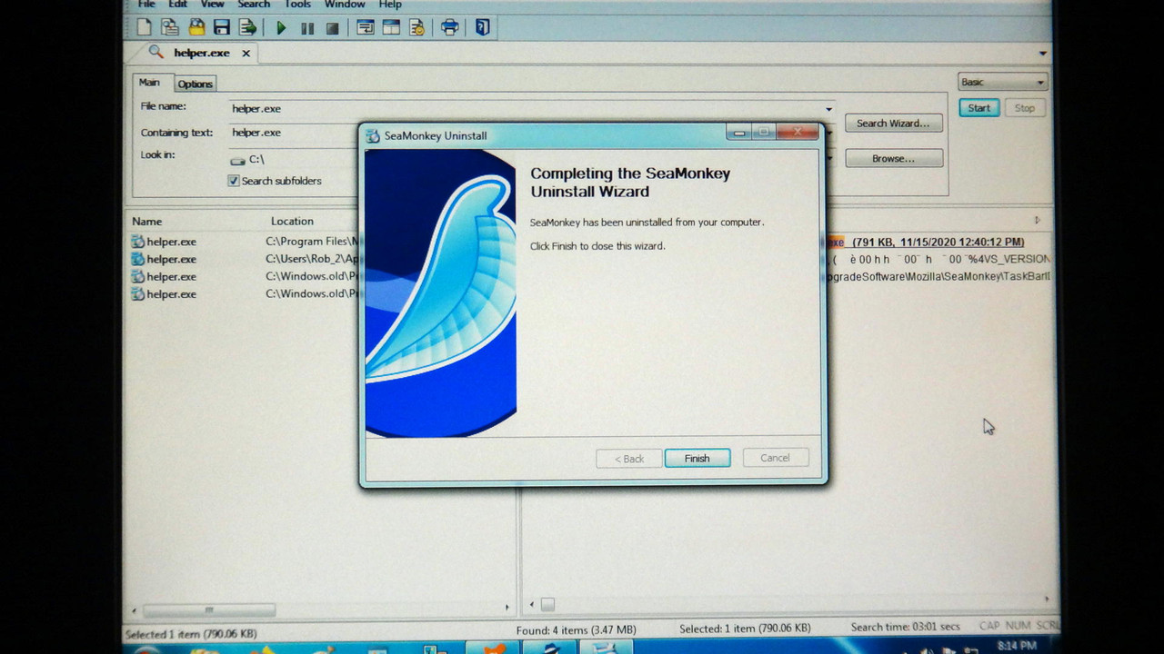The height and width of the screenshot is (654, 1164).
Task: Open the Basic mode dropdown
Action: pos(1002,82)
